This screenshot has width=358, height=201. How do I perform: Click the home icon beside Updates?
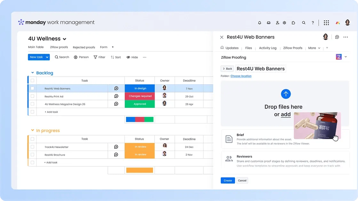pos(222,48)
